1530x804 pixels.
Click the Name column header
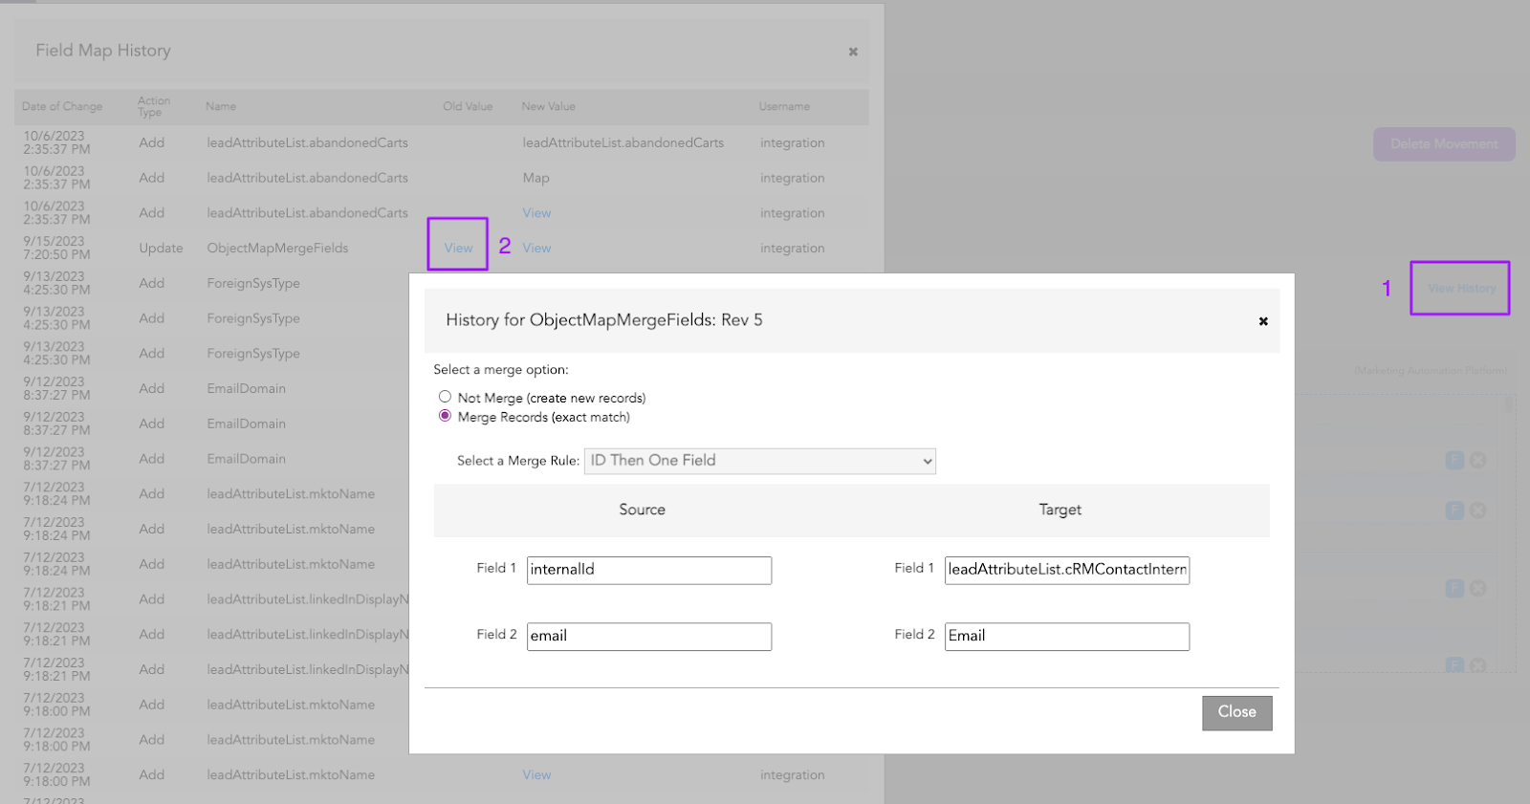221,106
